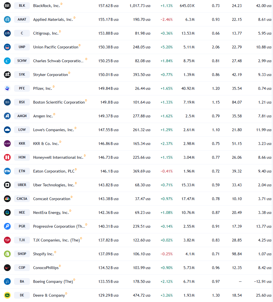Click the Citigroup logo icon

click(x=7, y=33)
